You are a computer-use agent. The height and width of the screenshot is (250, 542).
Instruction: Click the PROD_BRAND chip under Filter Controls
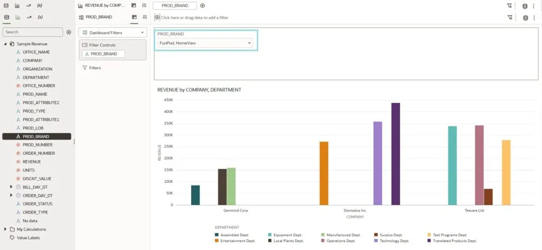pyautogui.click(x=103, y=54)
